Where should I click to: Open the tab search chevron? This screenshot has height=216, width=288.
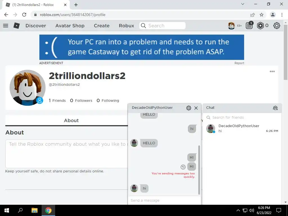pyautogui.click(x=243, y=4)
